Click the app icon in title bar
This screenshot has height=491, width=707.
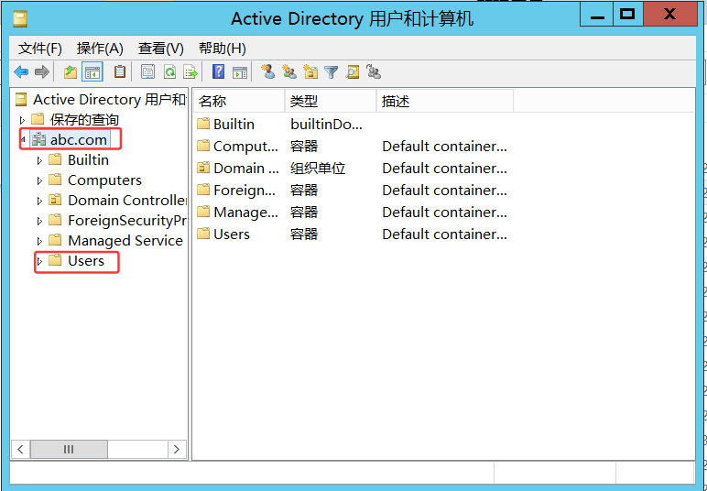click(20, 19)
